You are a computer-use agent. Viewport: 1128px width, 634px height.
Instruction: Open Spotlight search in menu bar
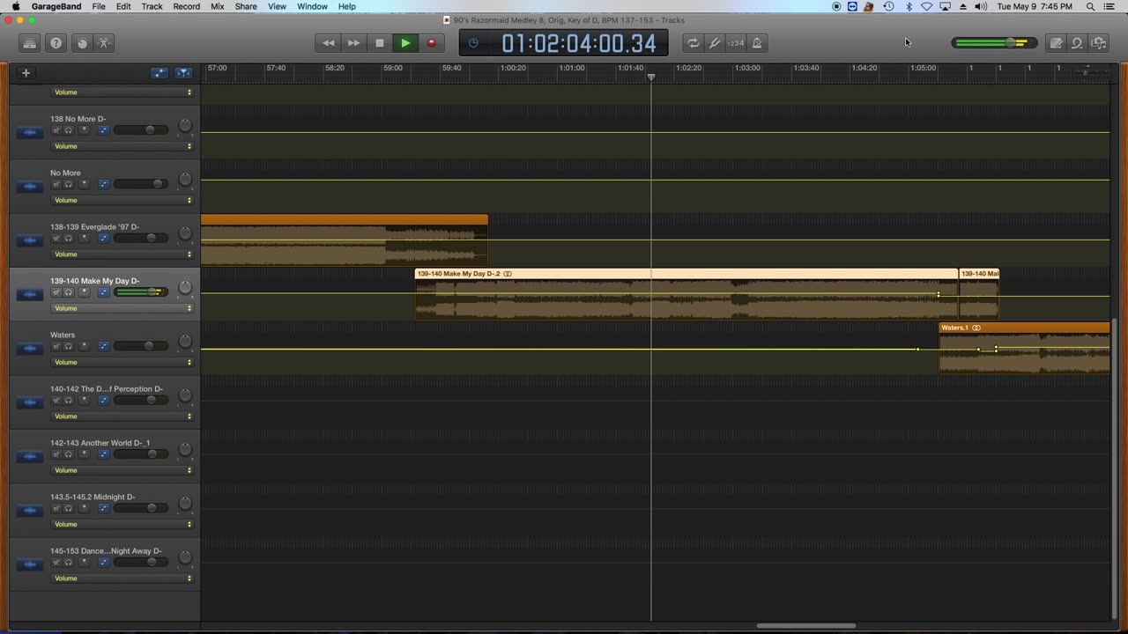(x=1091, y=6)
